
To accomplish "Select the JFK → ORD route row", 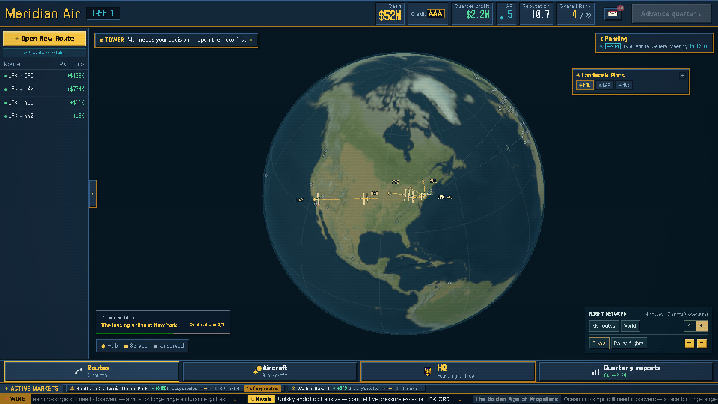I will 44,76.
